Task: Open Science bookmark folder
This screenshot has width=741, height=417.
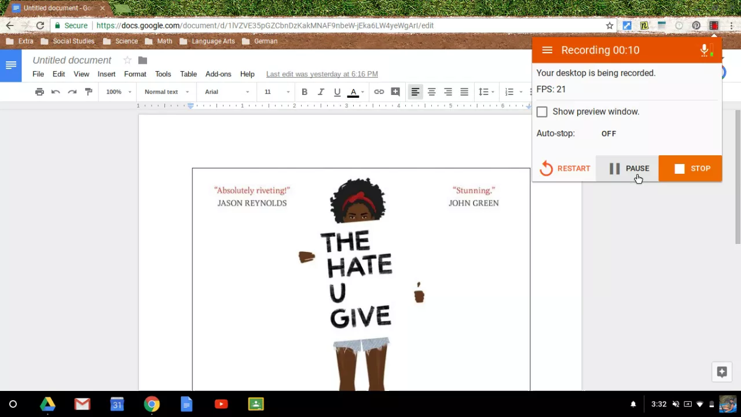Action: tap(120, 41)
